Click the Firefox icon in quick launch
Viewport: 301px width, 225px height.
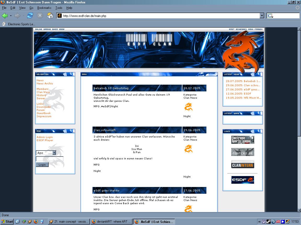click(x=36, y=222)
